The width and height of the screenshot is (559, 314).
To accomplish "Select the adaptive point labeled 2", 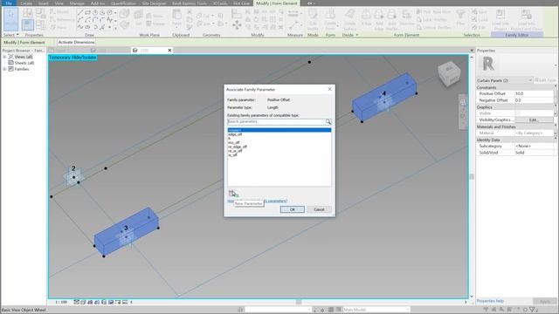I will pyautogui.click(x=73, y=177).
